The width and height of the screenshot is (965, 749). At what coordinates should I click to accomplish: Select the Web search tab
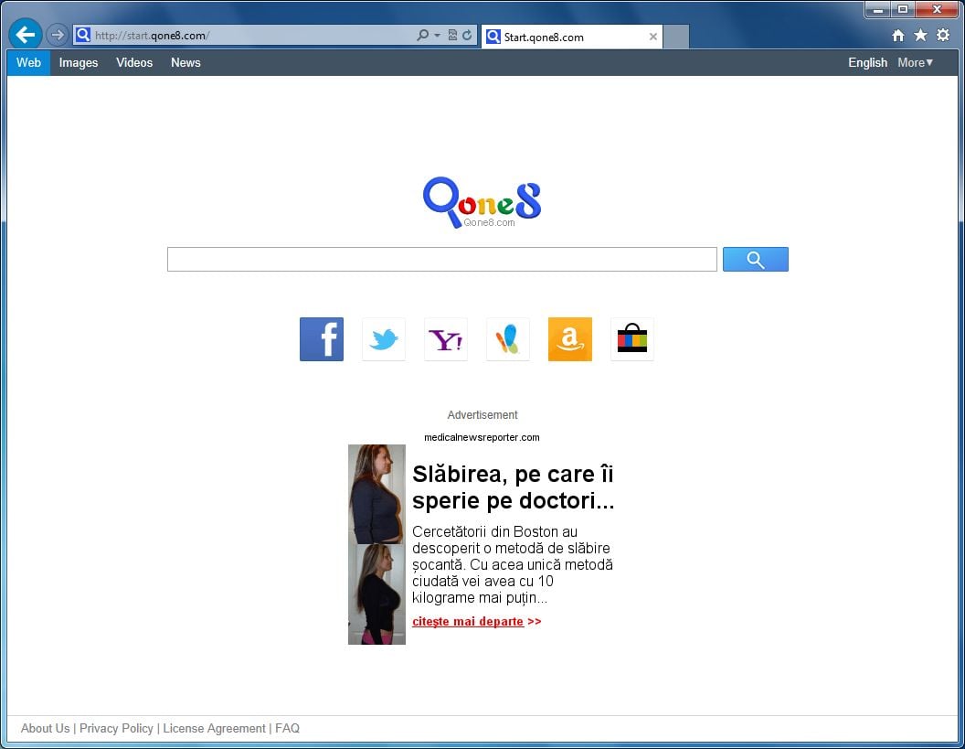[29, 63]
